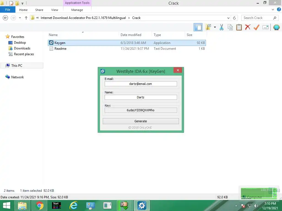
Task: Switch to the Share ribbon tab
Action: 39,10
